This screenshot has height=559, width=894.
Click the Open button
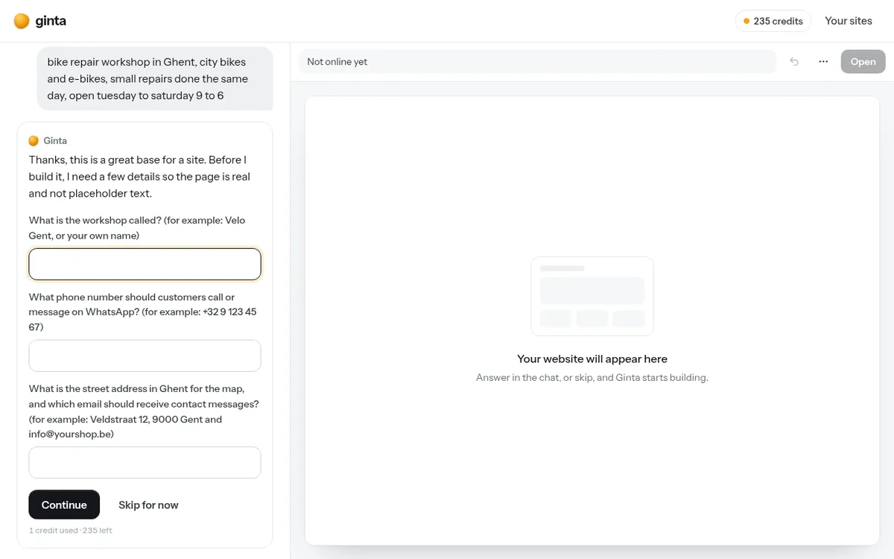[863, 62]
